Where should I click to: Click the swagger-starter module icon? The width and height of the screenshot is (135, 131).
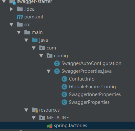coord(12,2)
